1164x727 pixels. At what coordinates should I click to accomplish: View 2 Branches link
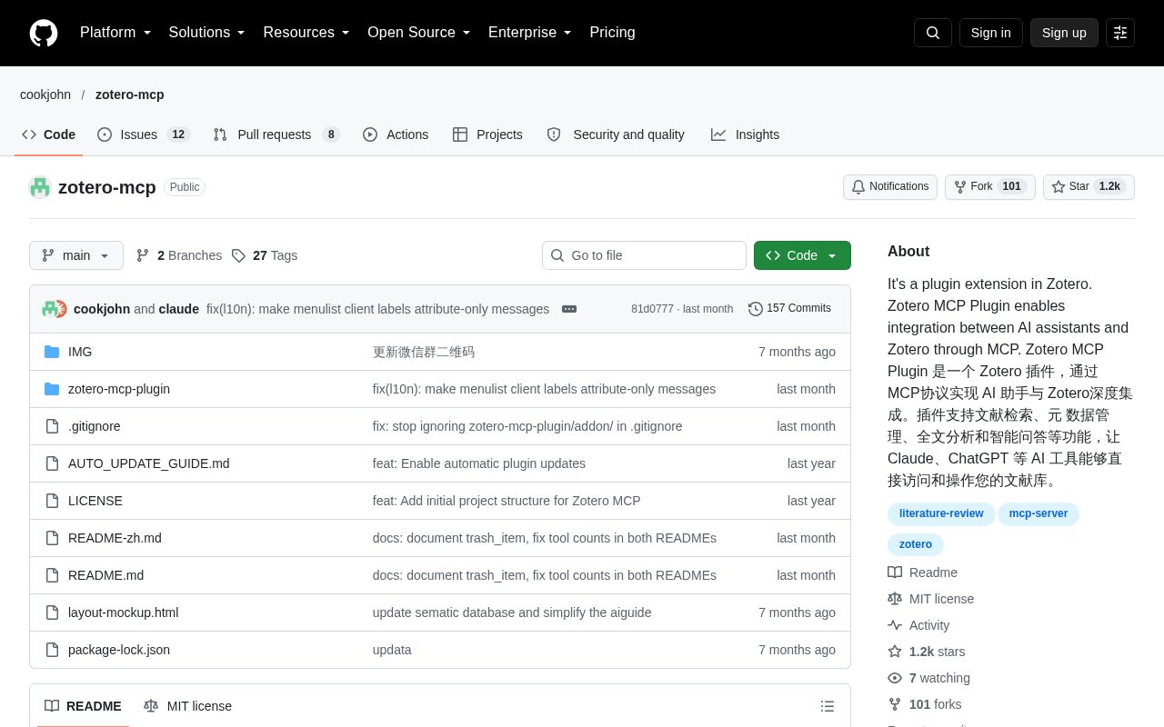tap(179, 255)
